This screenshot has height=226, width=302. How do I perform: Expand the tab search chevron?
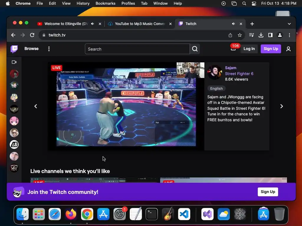point(289,24)
